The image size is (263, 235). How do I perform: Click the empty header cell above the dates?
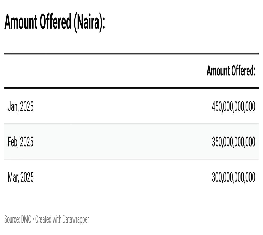[53, 71]
